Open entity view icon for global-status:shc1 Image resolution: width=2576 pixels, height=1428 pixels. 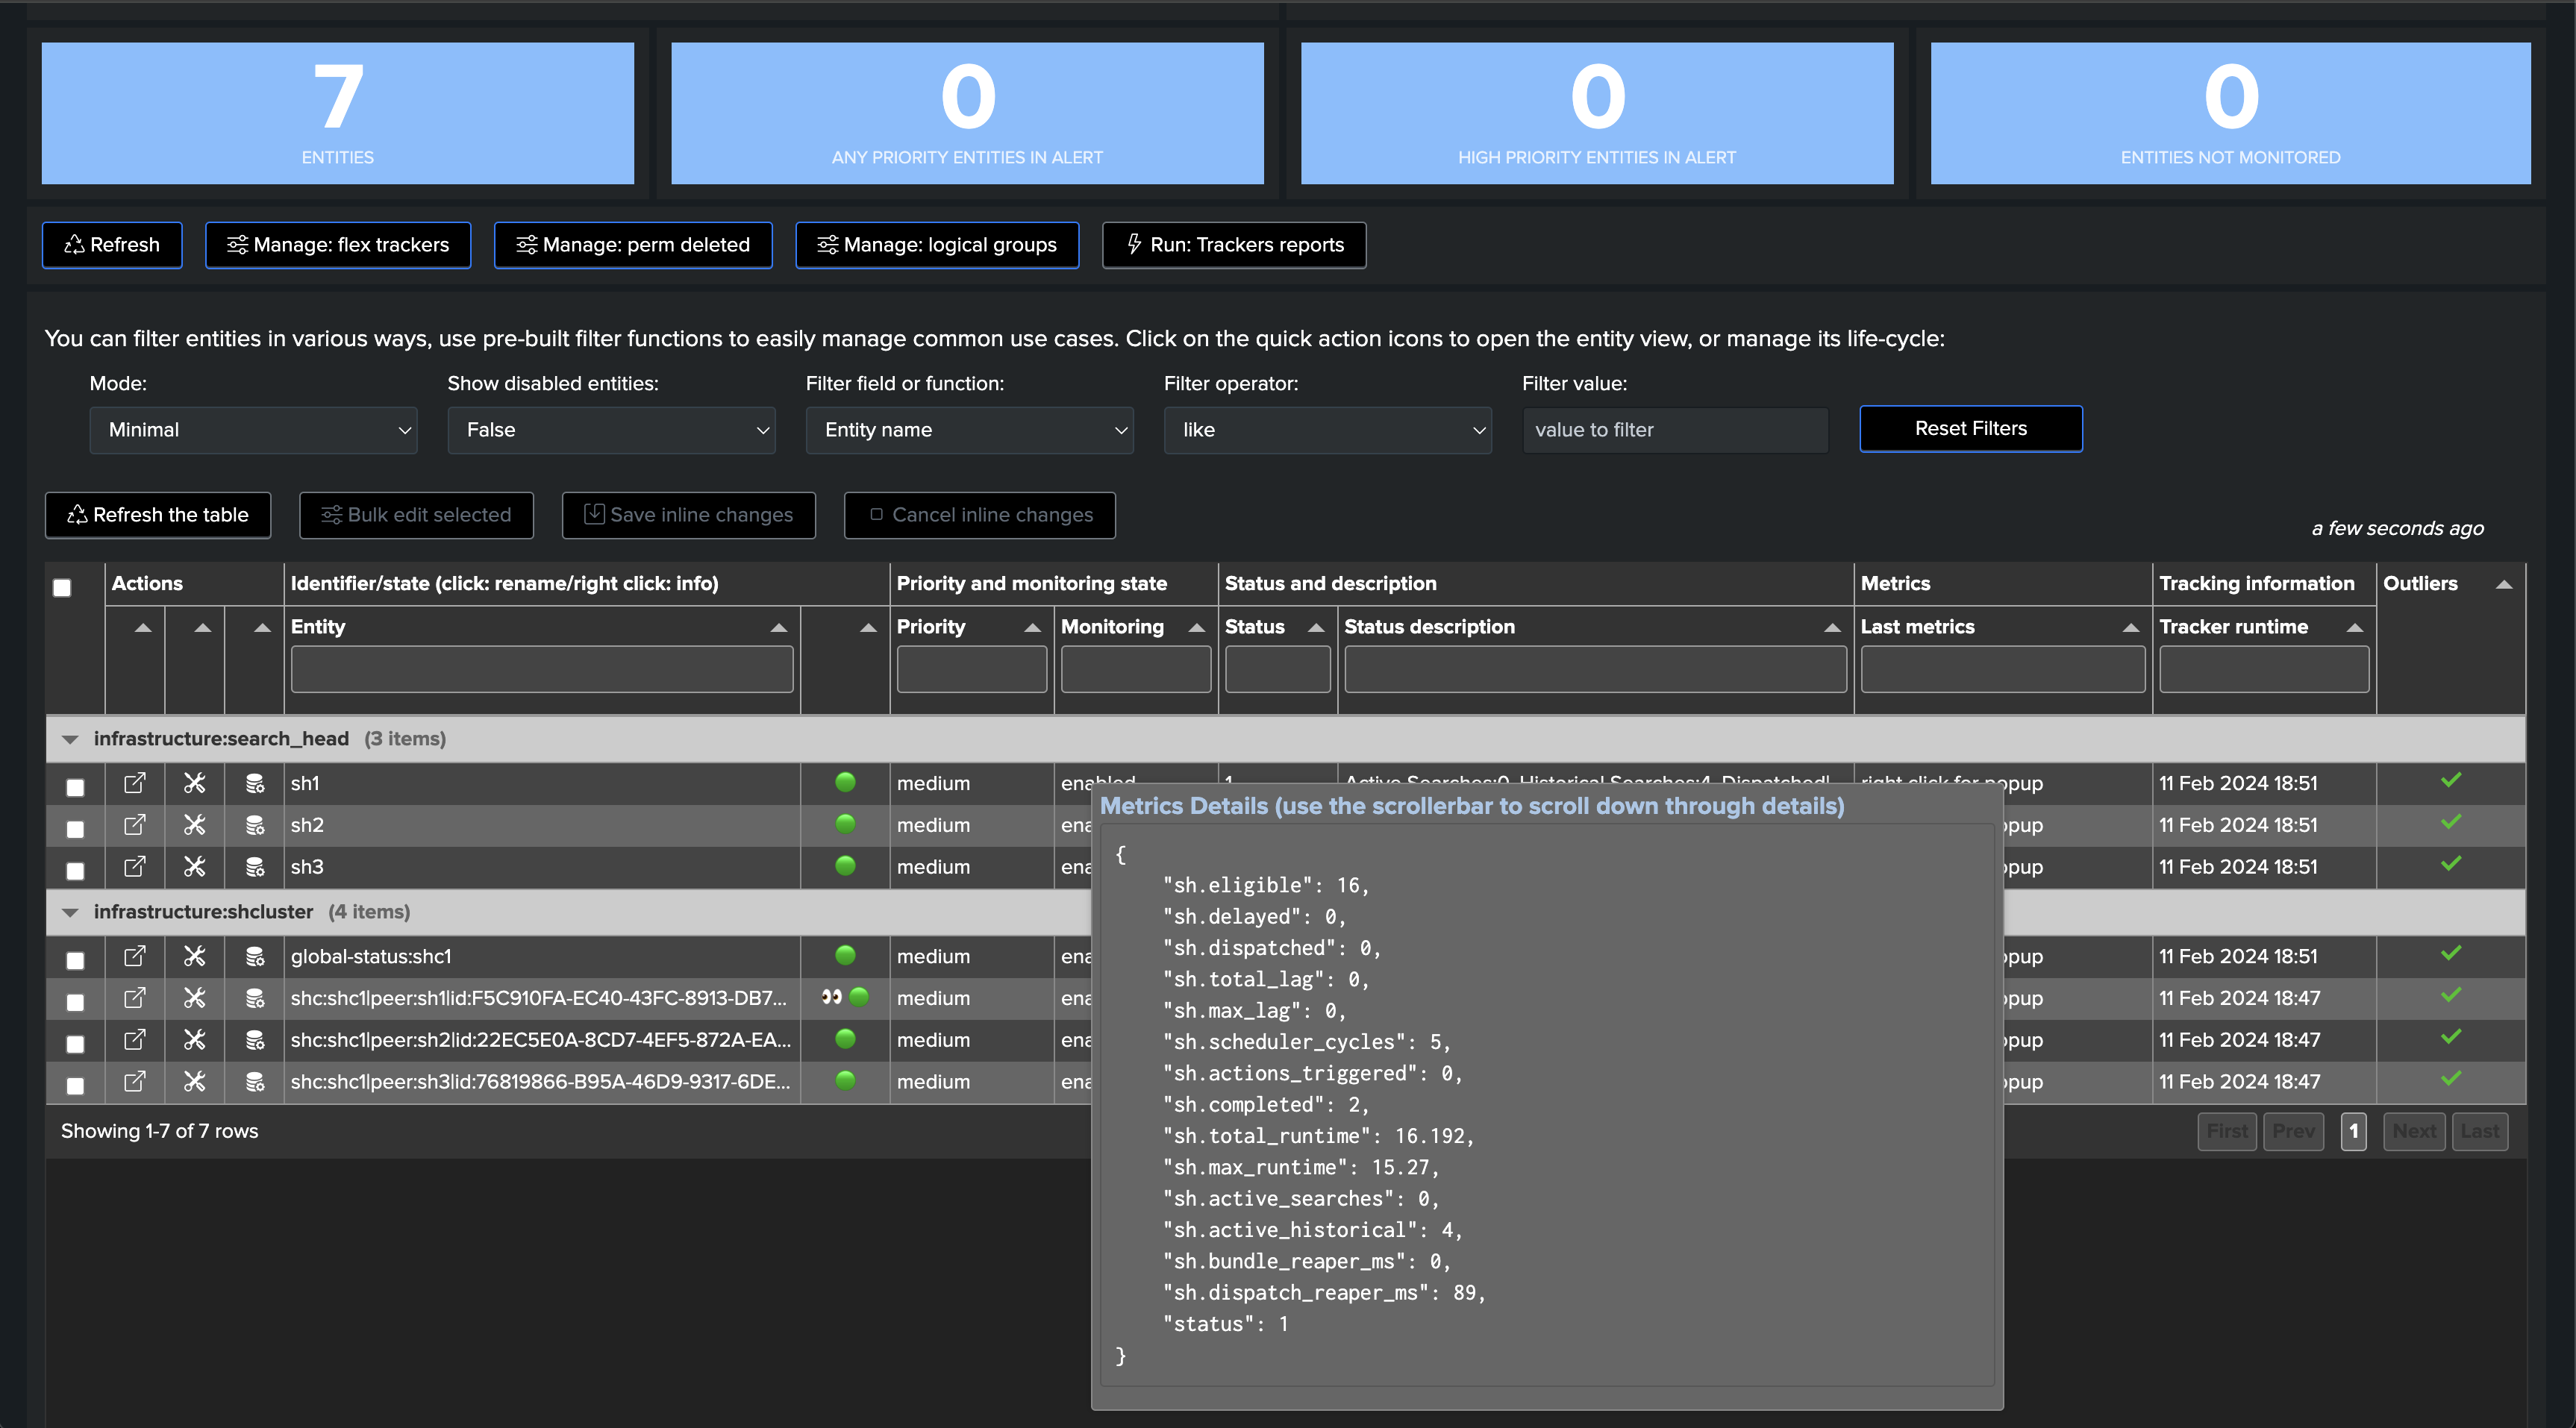(x=134, y=956)
